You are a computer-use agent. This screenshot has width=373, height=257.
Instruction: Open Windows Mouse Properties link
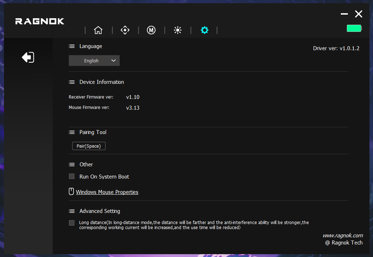coord(107,192)
